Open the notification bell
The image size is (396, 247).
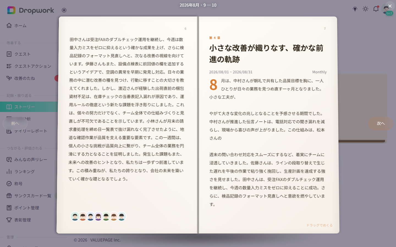pos(376,9)
